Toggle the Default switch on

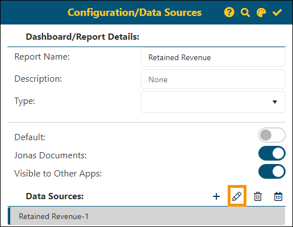[272, 135]
